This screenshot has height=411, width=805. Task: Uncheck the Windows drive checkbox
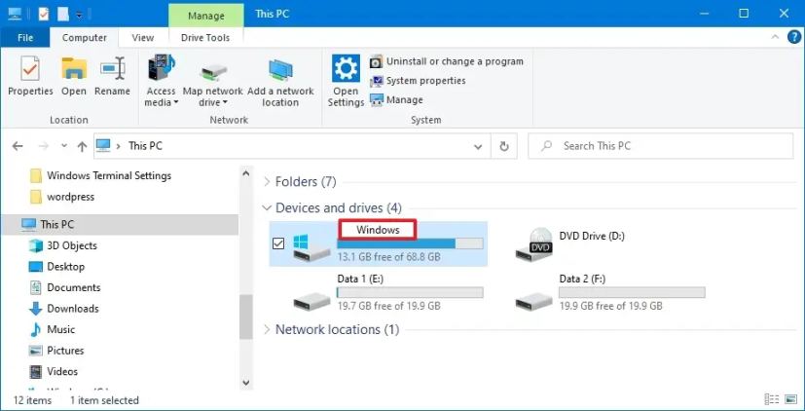(279, 243)
